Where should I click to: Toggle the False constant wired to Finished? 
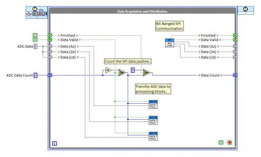(x=35, y=35)
